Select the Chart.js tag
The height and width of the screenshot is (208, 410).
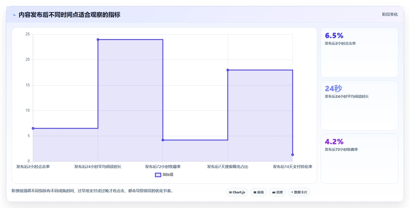point(237,192)
